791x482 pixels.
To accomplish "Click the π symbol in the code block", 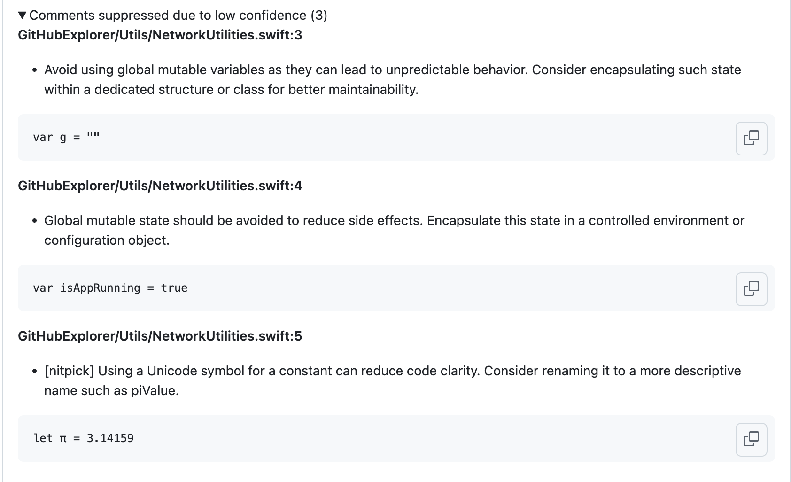I will click(x=63, y=439).
